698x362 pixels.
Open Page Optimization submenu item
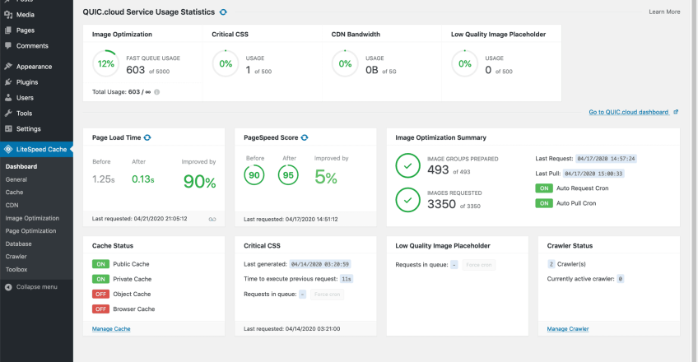(30, 231)
